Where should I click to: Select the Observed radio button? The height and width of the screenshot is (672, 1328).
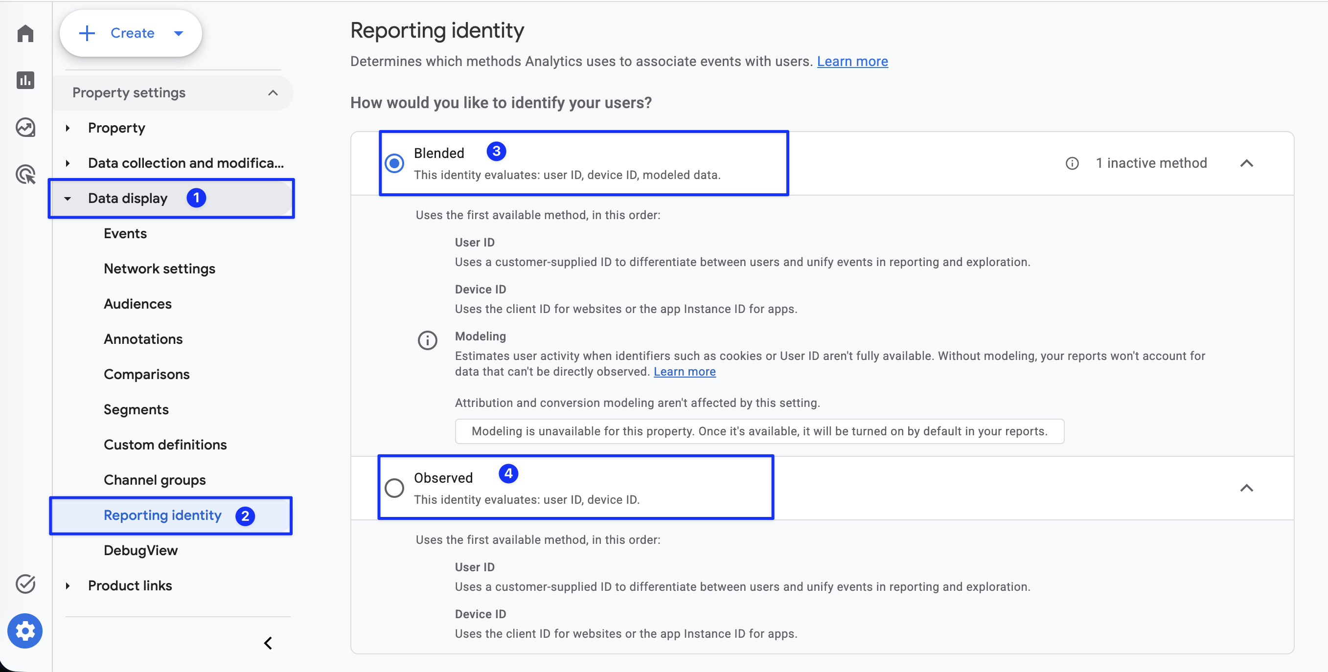click(394, 488)
